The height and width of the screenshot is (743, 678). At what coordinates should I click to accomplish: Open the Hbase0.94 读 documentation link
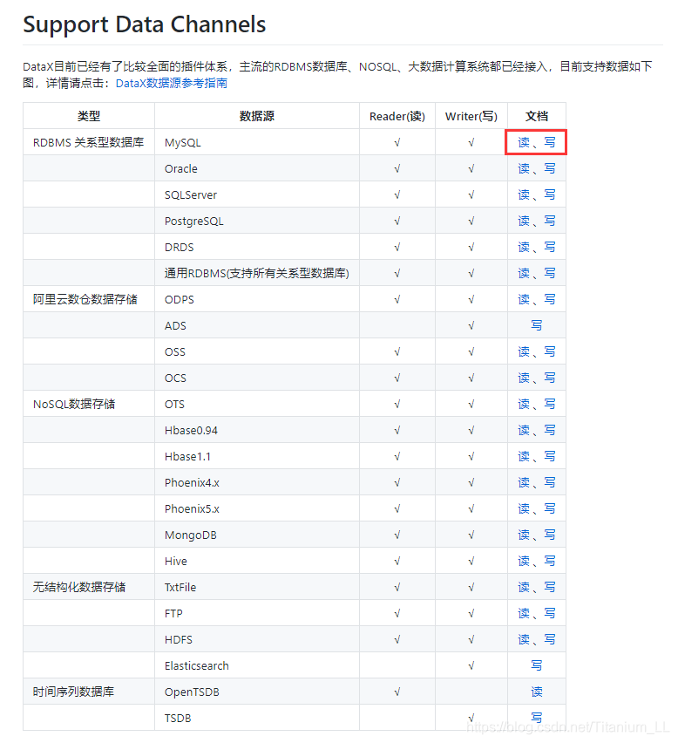[524, 430]
